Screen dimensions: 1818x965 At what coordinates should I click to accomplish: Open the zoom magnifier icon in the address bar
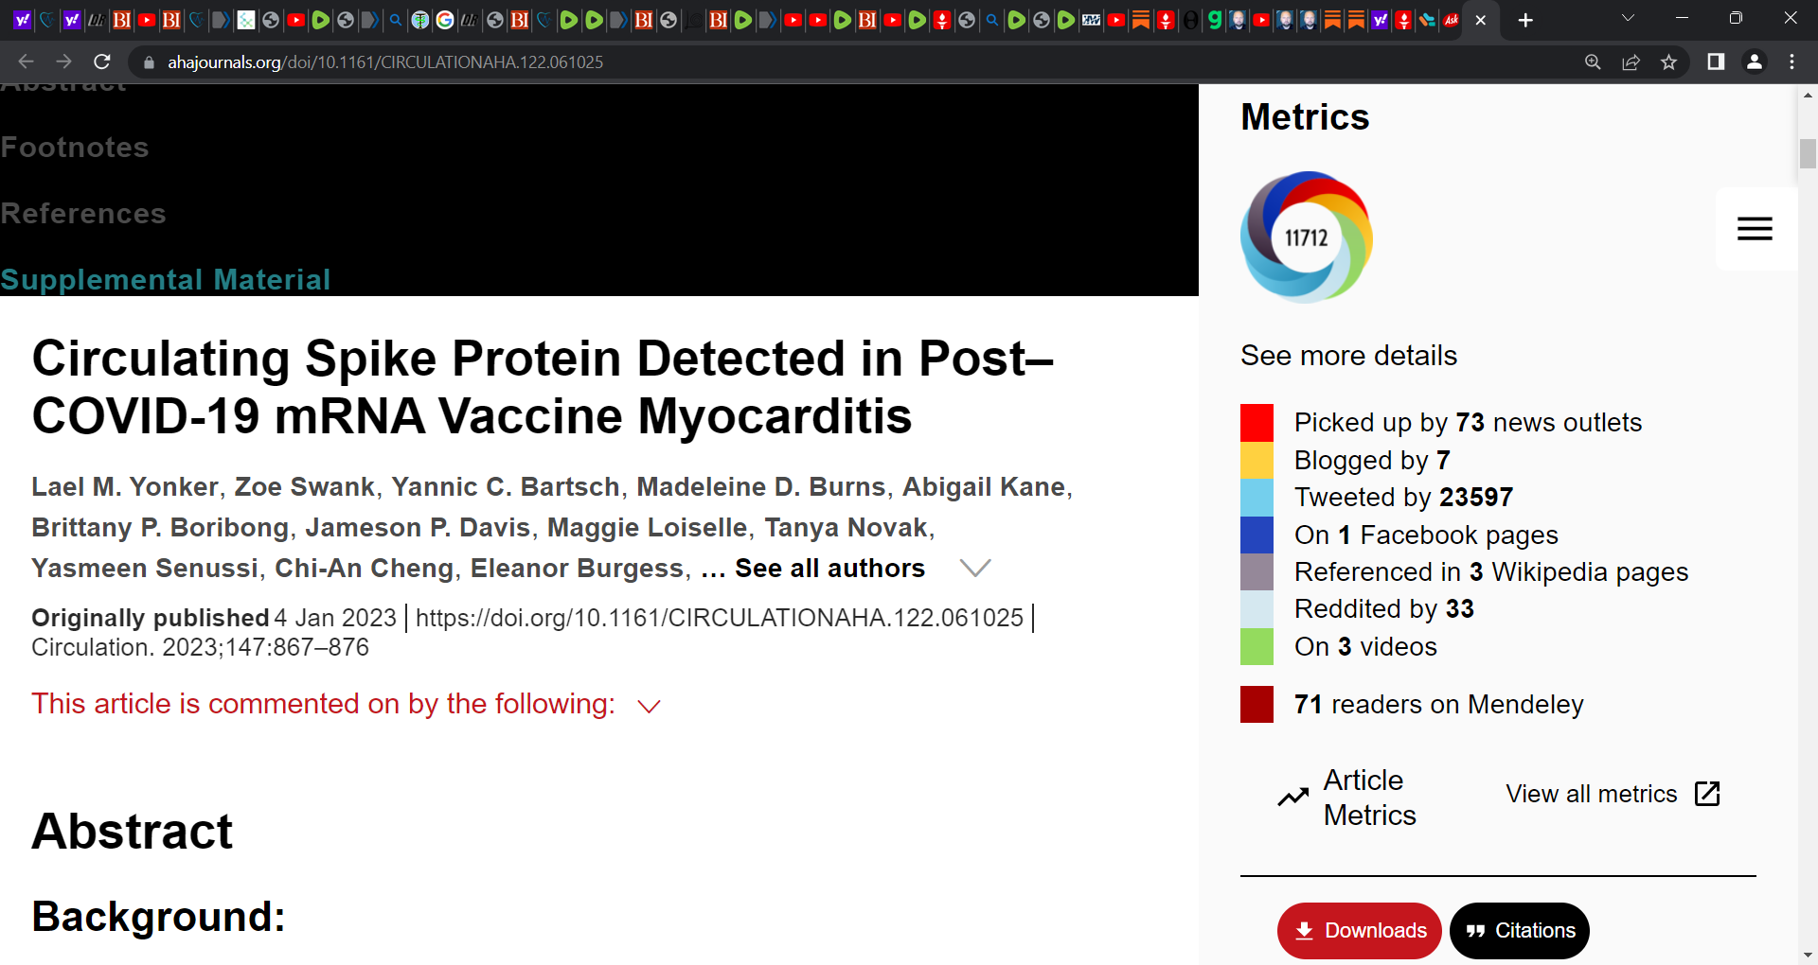click(x=1593, y=62)
